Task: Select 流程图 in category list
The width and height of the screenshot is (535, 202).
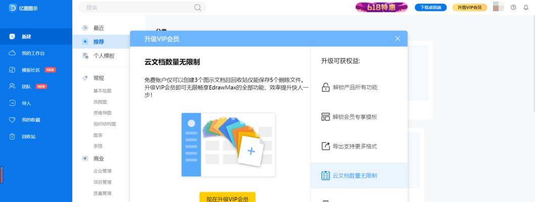Action: point(100,102)
